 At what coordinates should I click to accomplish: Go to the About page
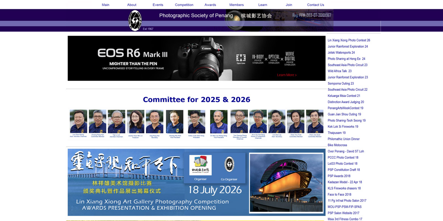[132, 5]
